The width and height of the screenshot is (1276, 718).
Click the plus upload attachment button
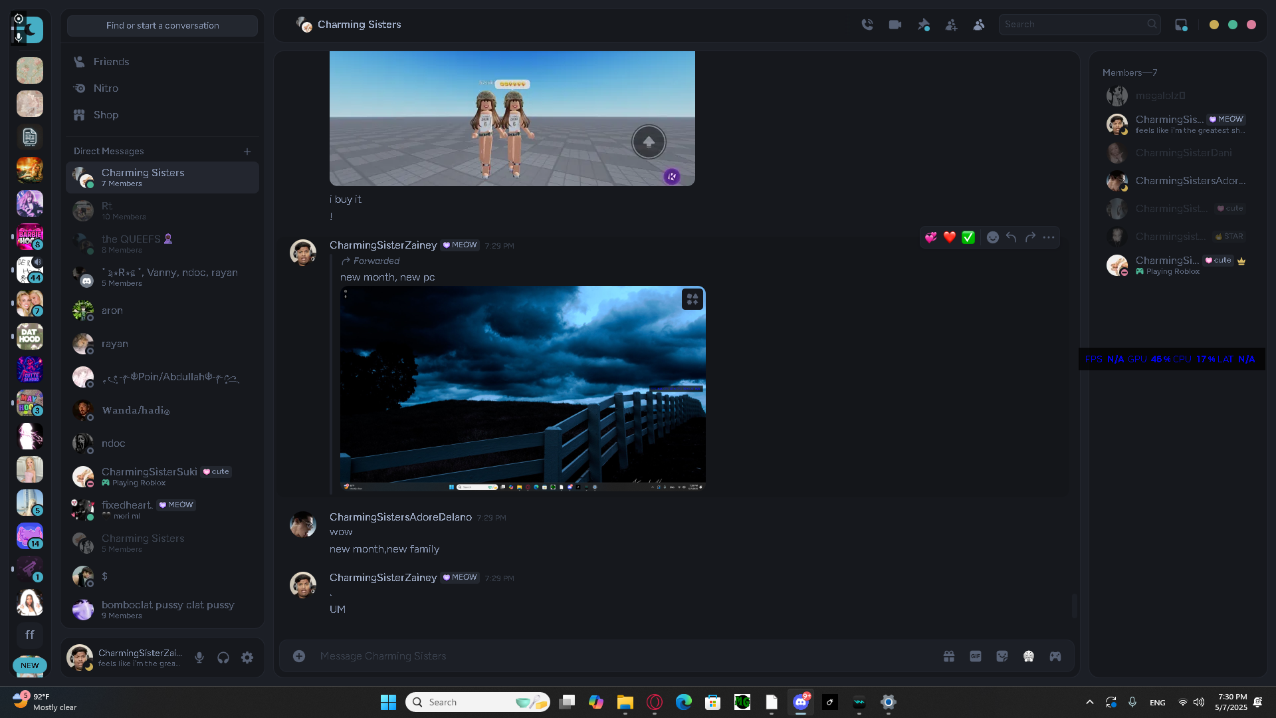pyautogui.click(x=299, y=656)
